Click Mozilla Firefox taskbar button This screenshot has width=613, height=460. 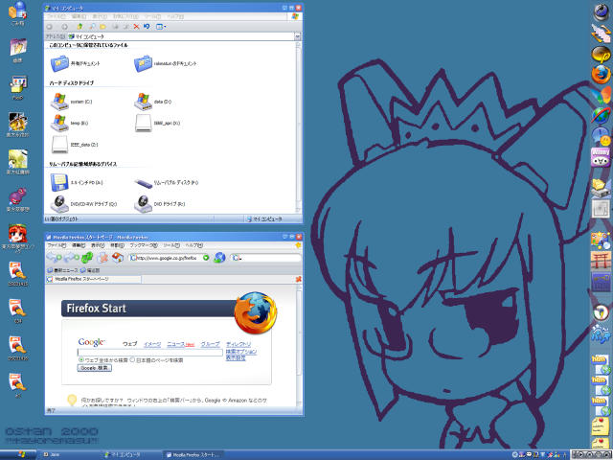193,455
